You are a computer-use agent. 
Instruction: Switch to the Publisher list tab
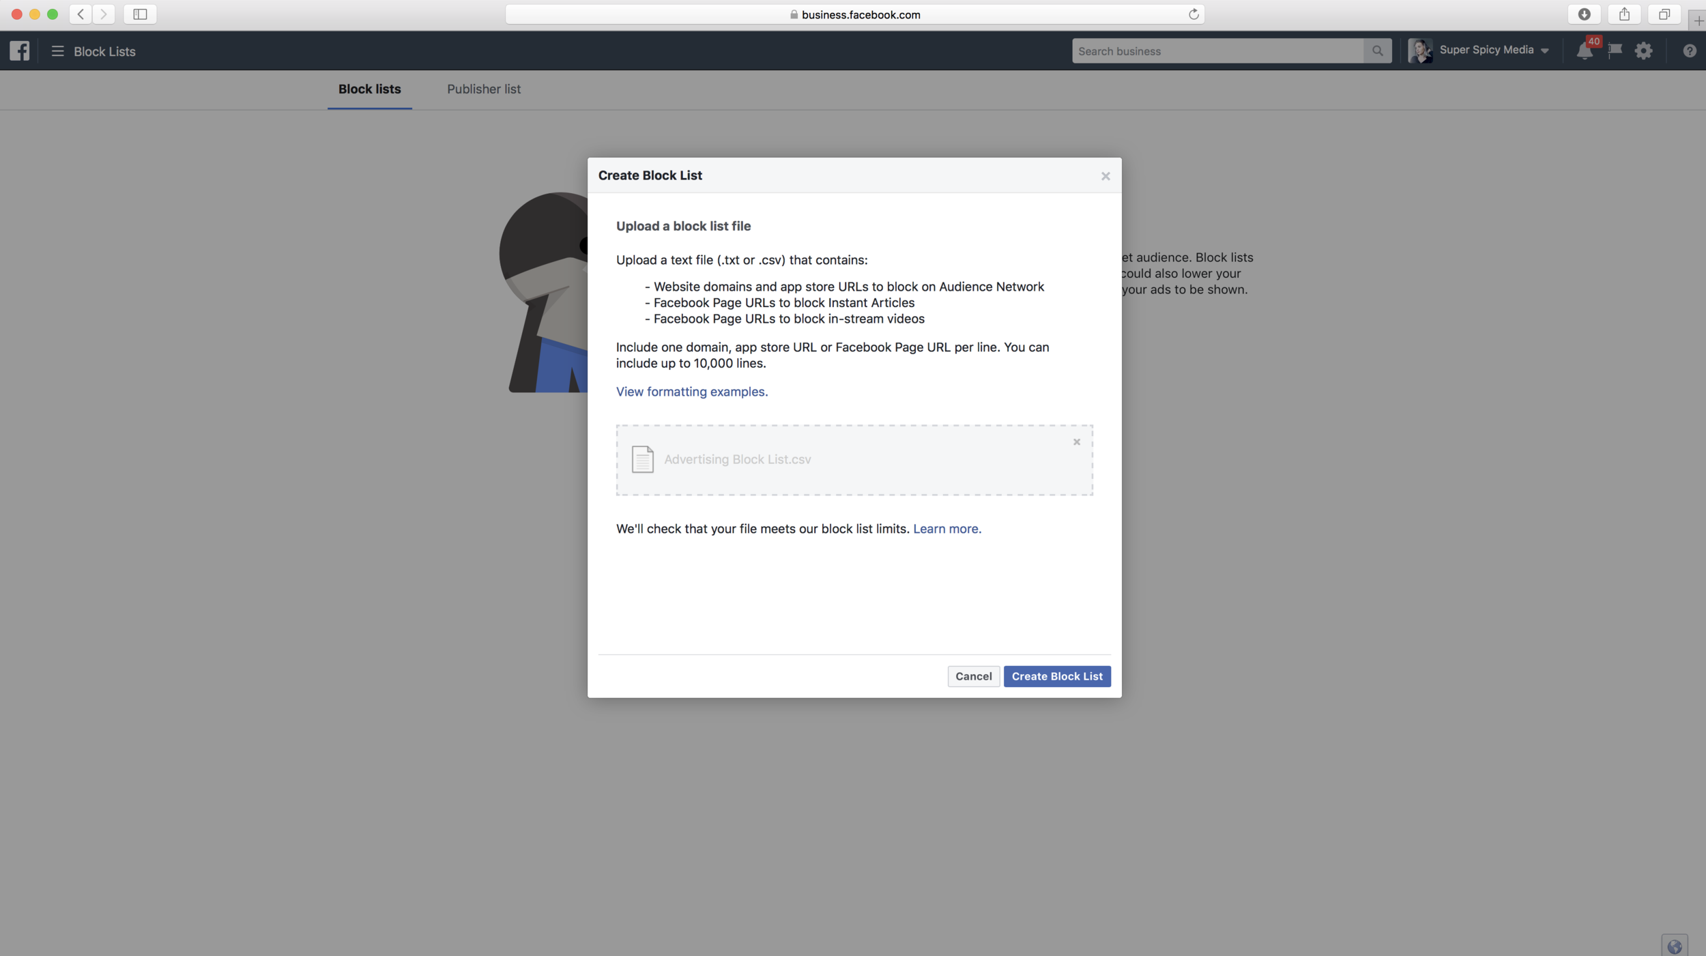click(484, 89)
